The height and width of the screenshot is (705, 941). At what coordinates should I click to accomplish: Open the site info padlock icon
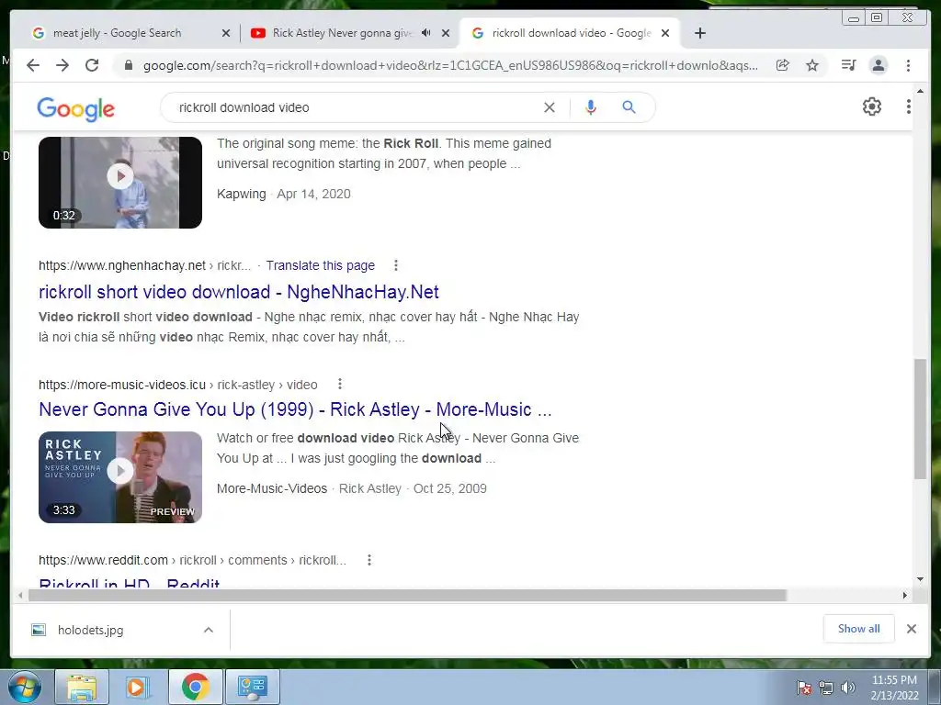pos(128,65)
